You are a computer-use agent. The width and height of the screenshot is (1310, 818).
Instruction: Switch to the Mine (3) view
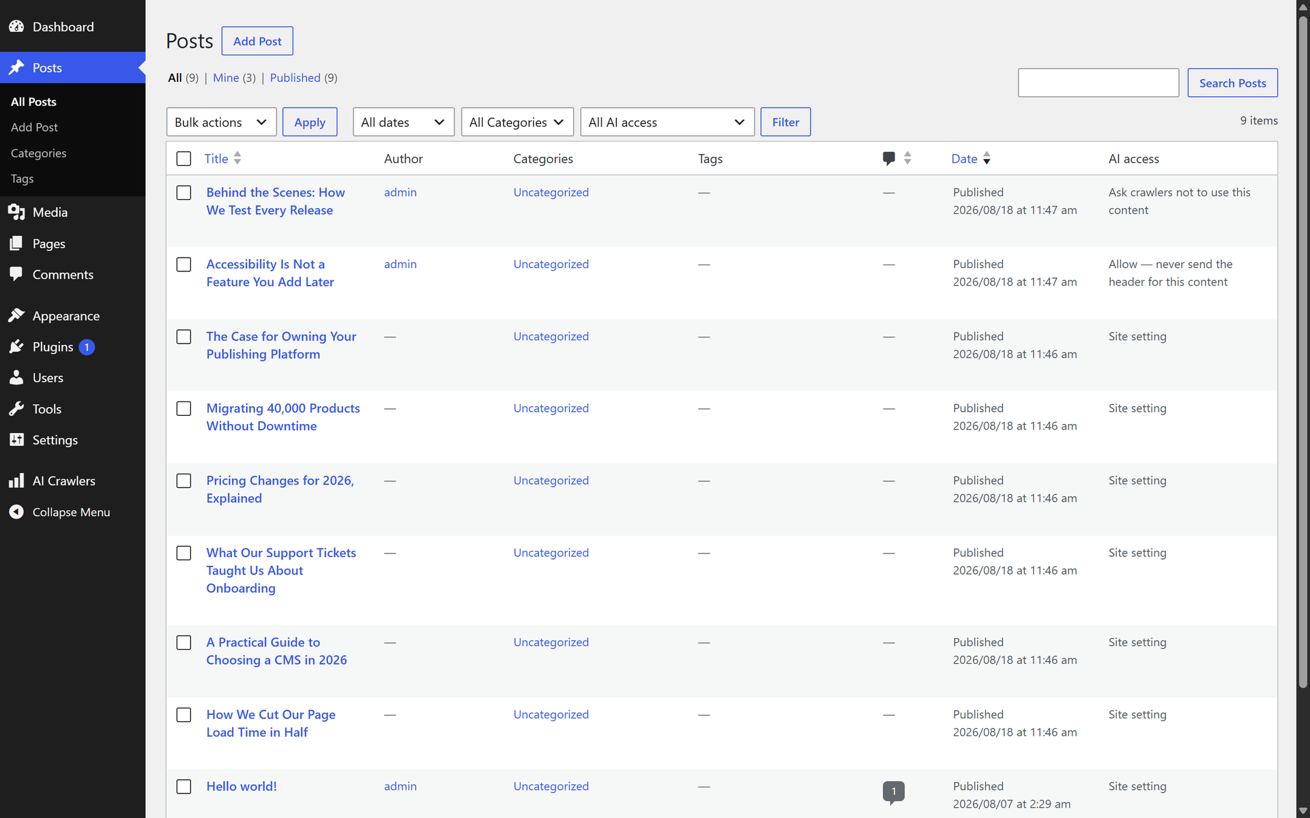tap(234, 78)
